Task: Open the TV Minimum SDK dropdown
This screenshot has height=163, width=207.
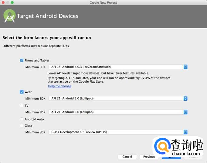Action: 118,112
